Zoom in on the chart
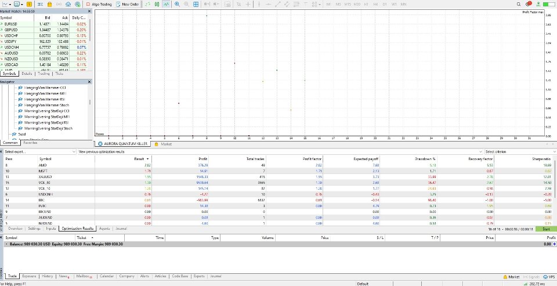 [x=177, y=4]
